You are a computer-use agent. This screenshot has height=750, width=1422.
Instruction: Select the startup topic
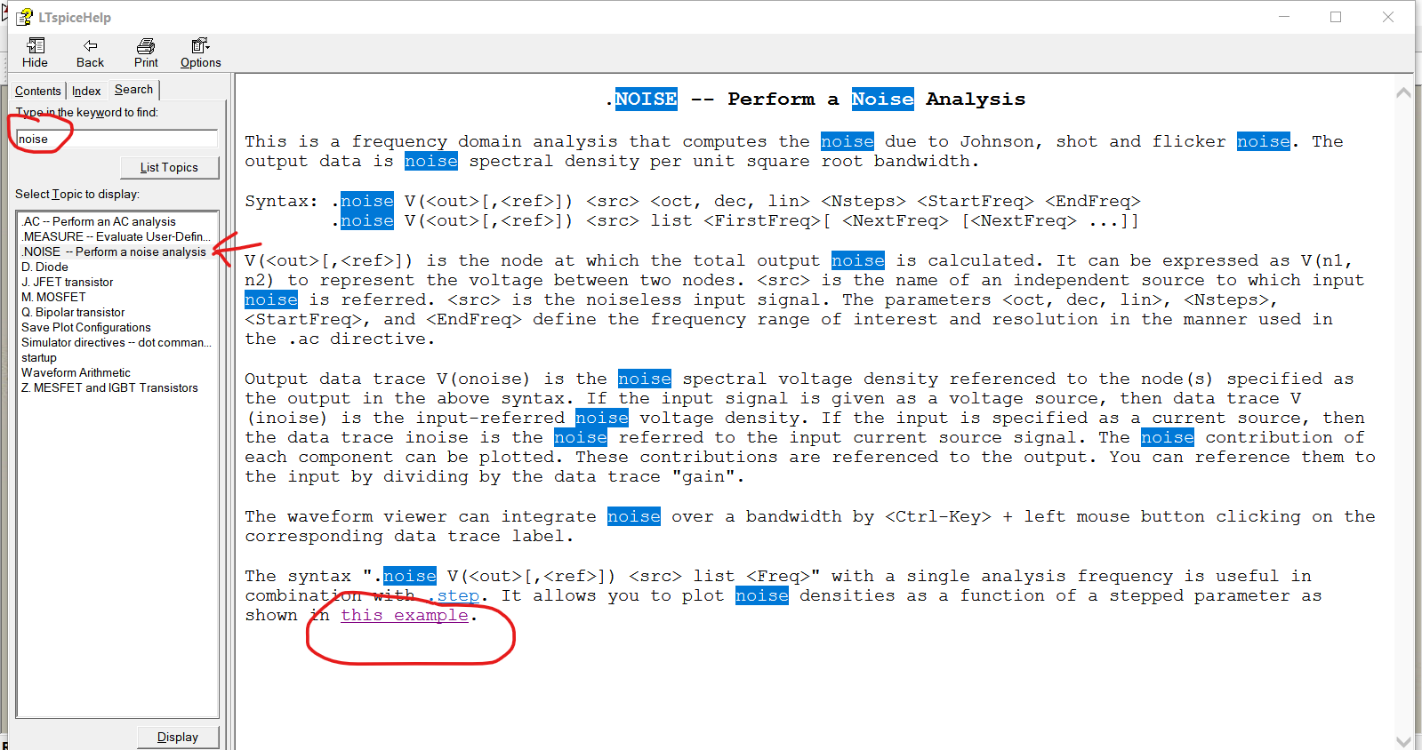tap(39, 357)
